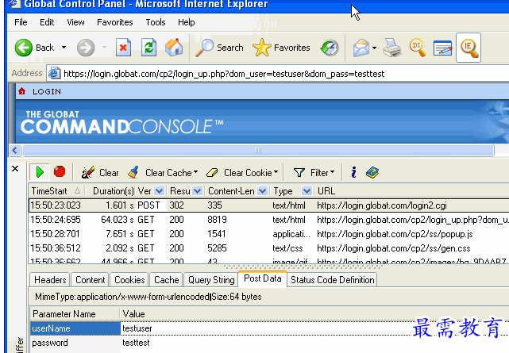Go to the Home page icon

coord(174,48)
